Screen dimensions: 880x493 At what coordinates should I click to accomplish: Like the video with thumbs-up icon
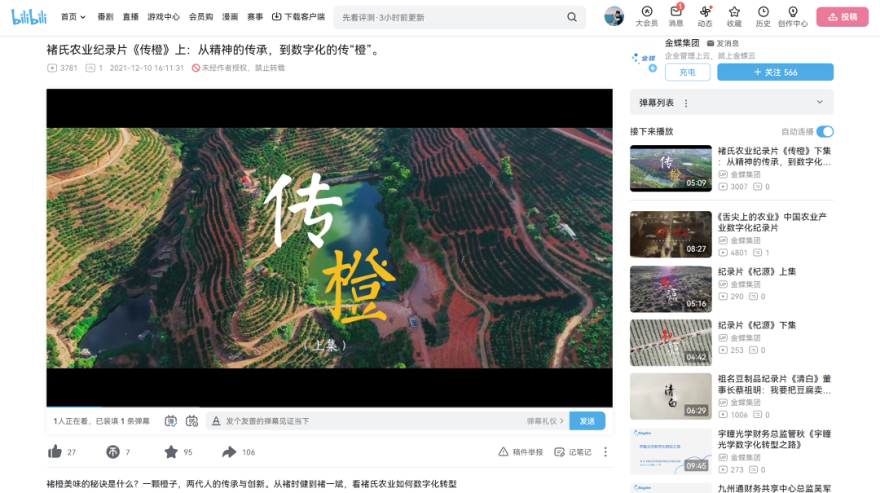pyautogui.click(x=55, y=452)
